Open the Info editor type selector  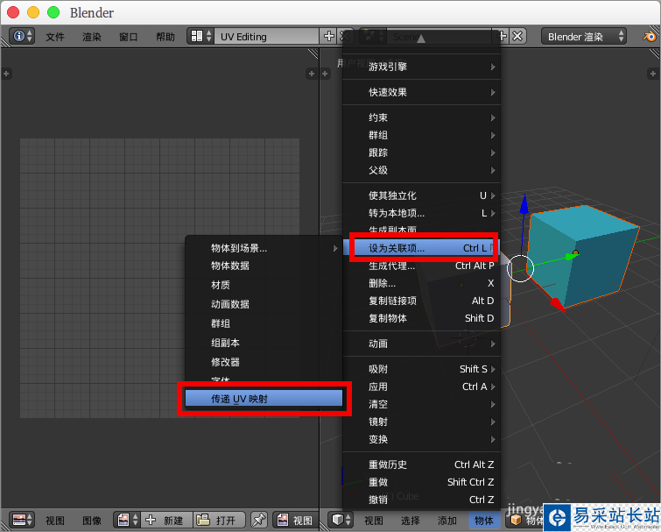pyautogui.click(x=22, y=36)
